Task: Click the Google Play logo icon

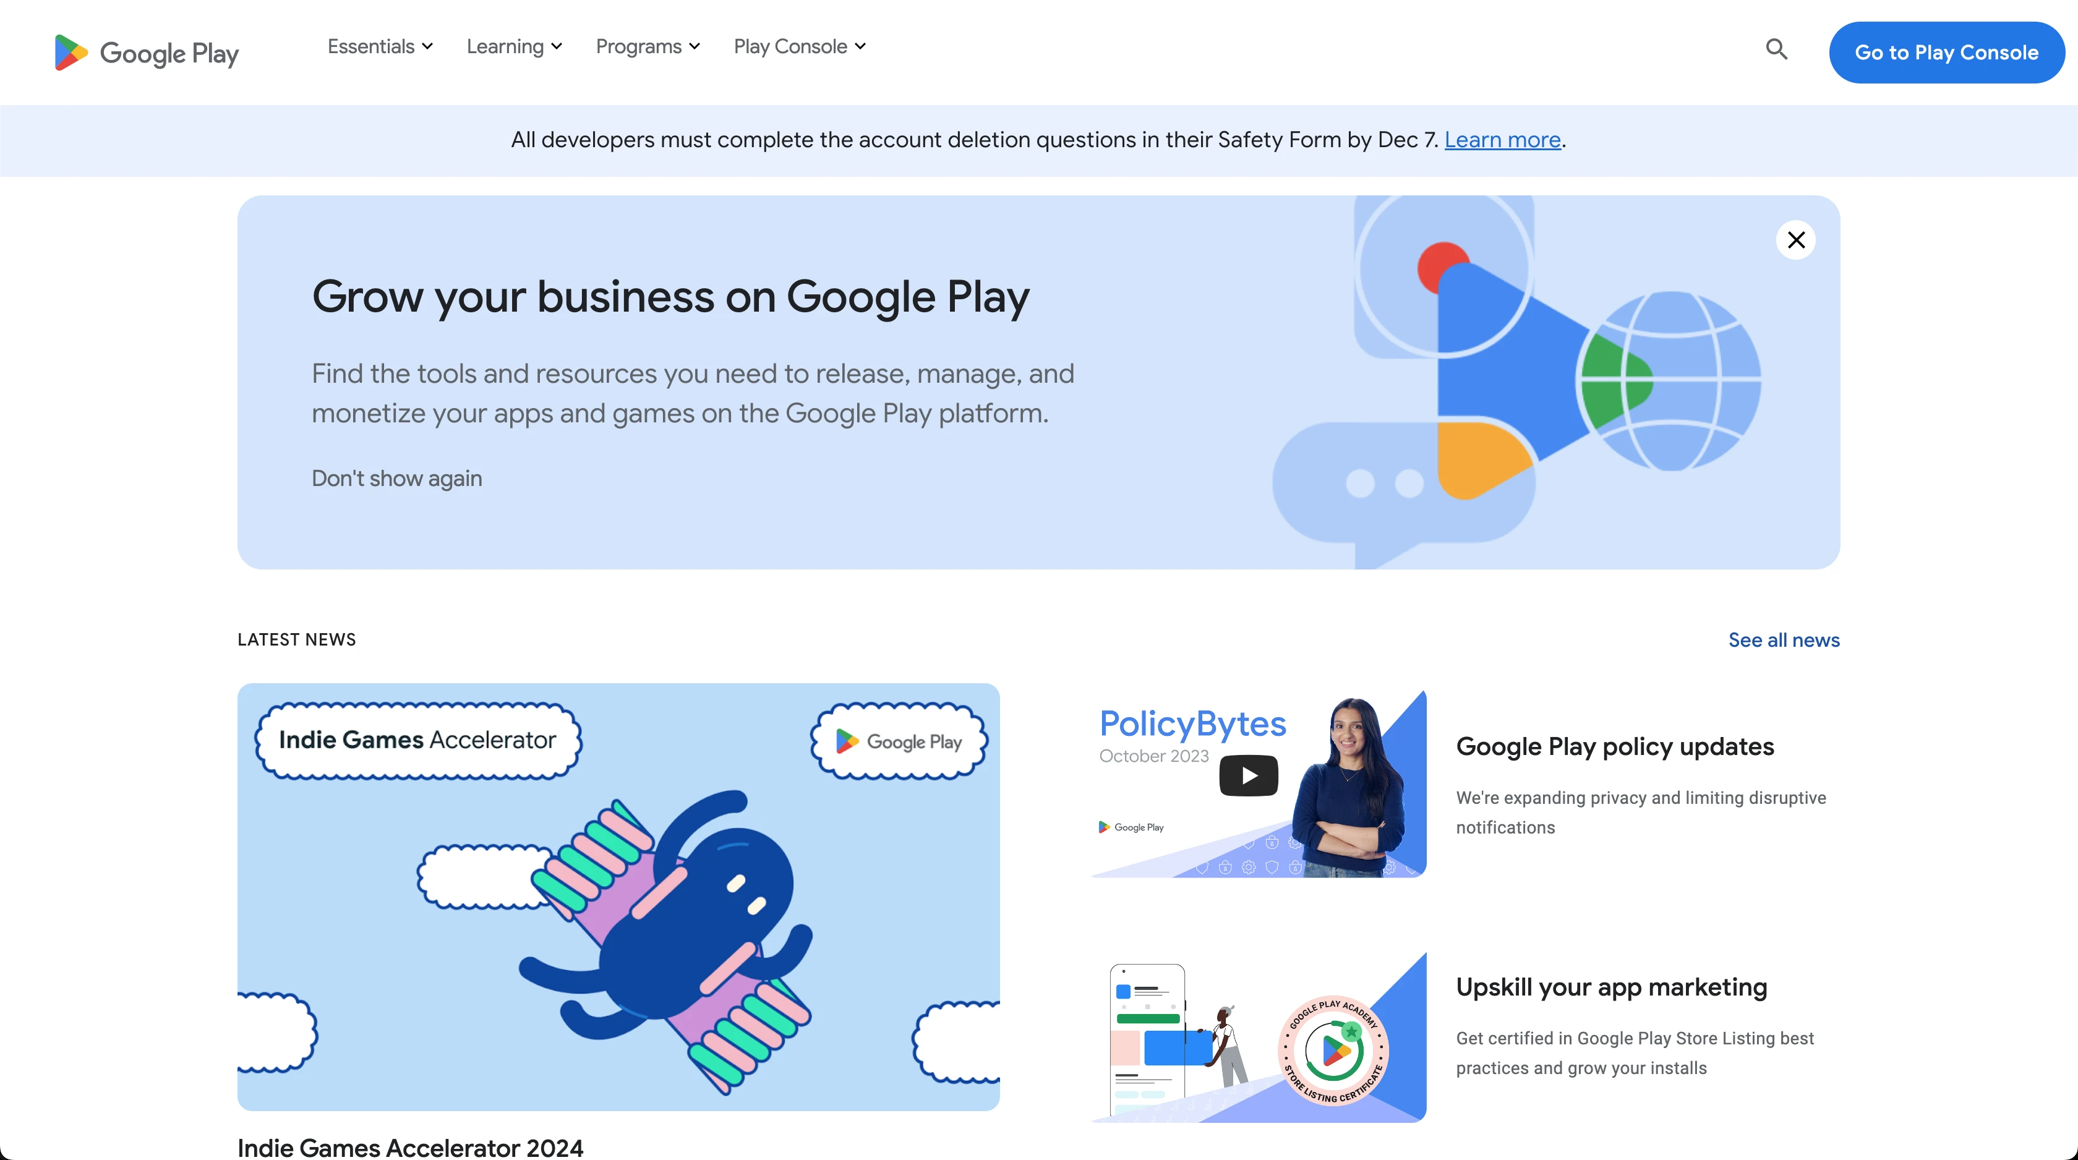Action: point(71,53)
